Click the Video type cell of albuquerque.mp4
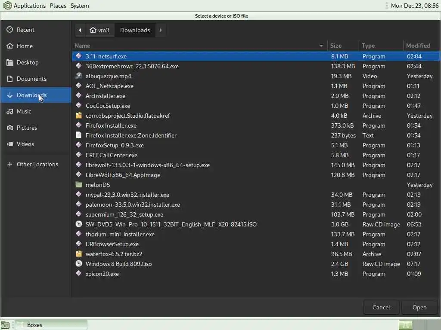This screenshot has width=441, height=330. pos(370,76)
